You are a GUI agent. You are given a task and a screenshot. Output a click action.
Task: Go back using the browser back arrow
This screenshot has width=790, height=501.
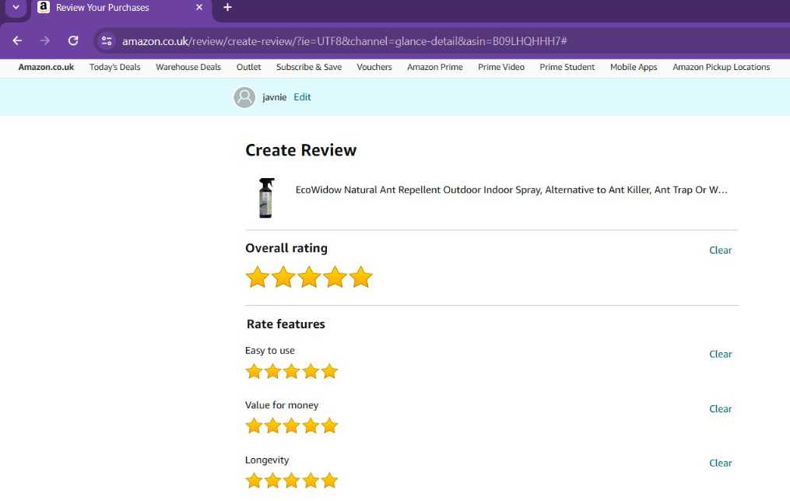click(x=17, y=40)
